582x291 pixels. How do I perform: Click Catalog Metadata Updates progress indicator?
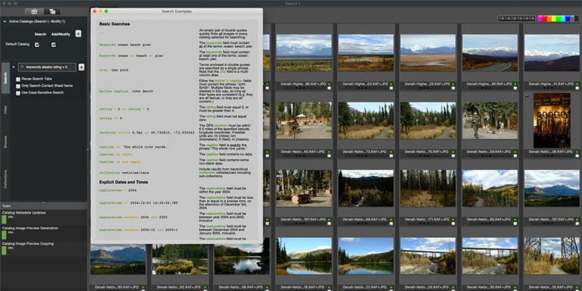[x=4, y=220]
